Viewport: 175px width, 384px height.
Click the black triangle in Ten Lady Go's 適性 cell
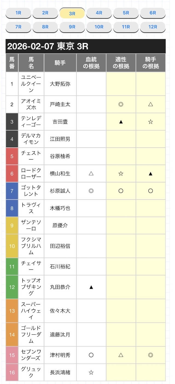[121, 122]
